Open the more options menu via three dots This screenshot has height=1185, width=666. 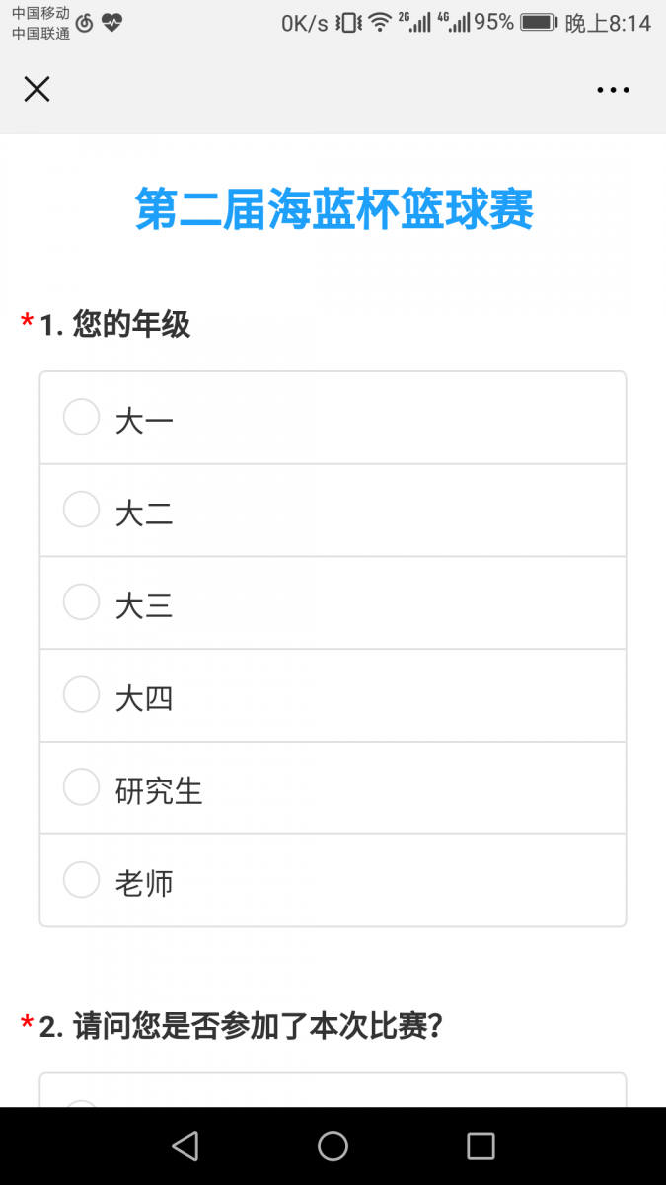coord(613,89)
